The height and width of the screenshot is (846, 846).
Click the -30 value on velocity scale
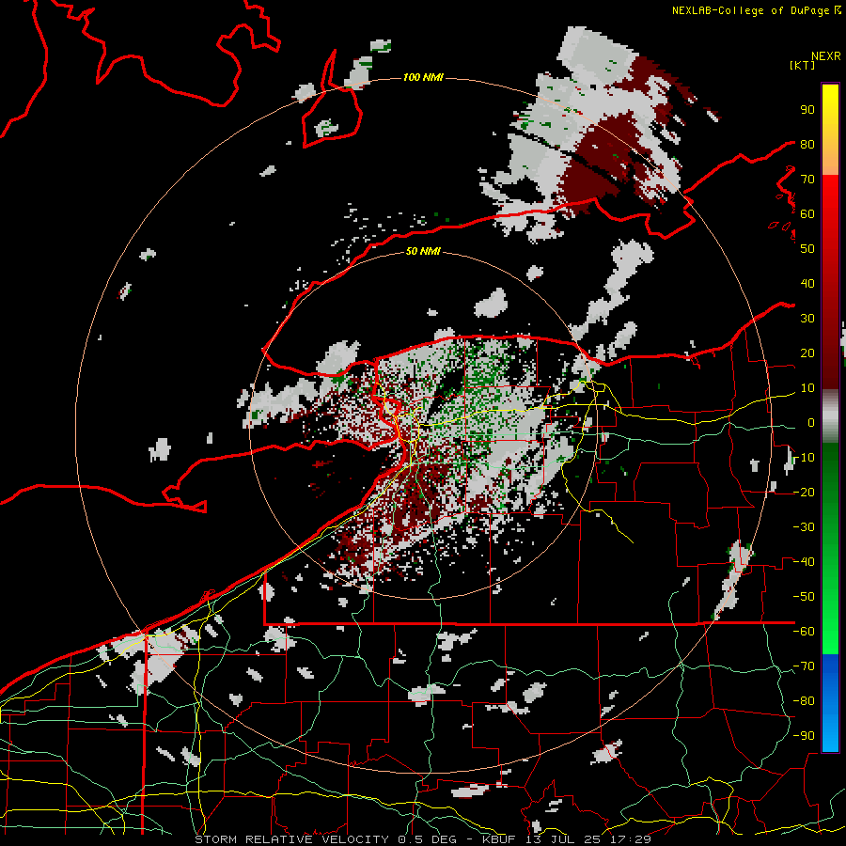pyautogui.click(x=804, y=527)
